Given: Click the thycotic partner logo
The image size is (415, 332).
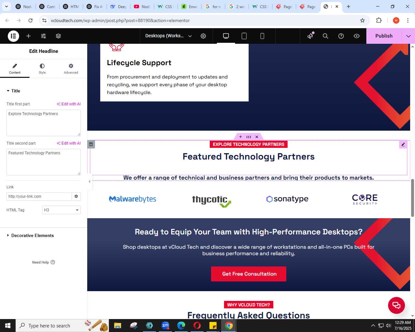Looking at the screenshot, I should tap(211, 201).
